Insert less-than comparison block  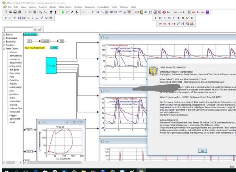[x=165, y=18]
